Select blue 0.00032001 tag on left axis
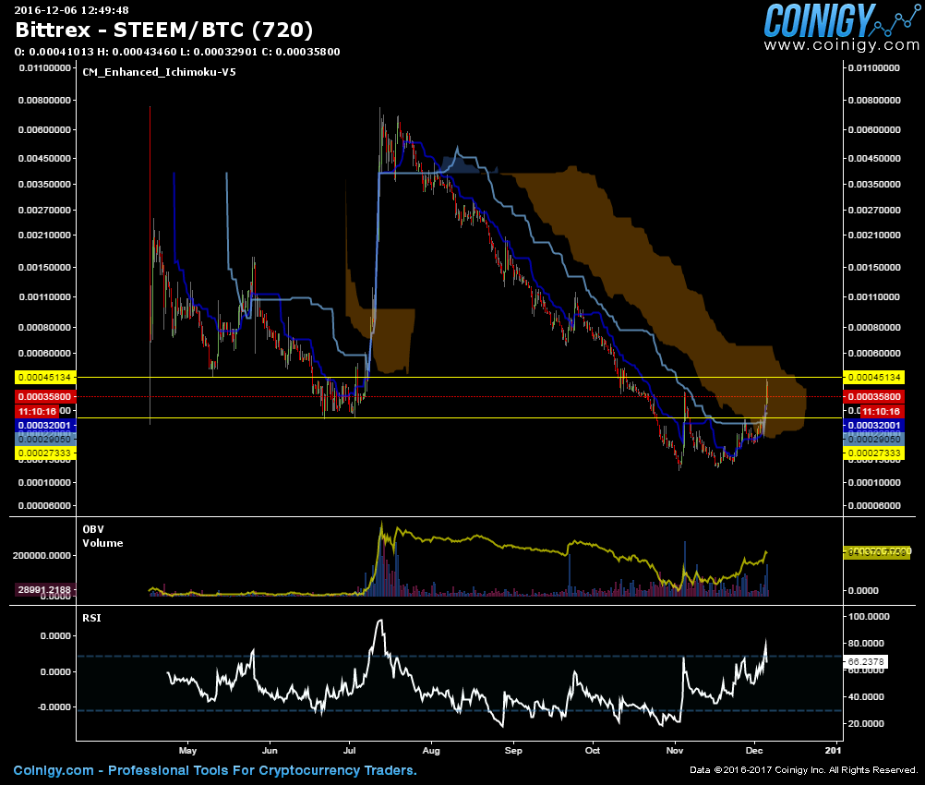The image size is (925, 785). point(45,426)
